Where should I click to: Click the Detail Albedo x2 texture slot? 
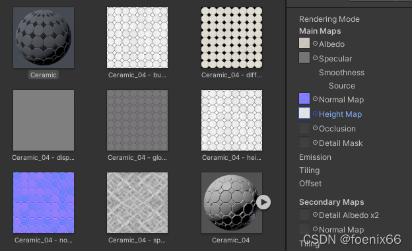(x=304, y=214)
